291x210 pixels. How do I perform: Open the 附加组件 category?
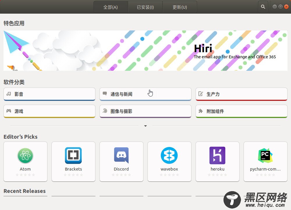(242, 111)
